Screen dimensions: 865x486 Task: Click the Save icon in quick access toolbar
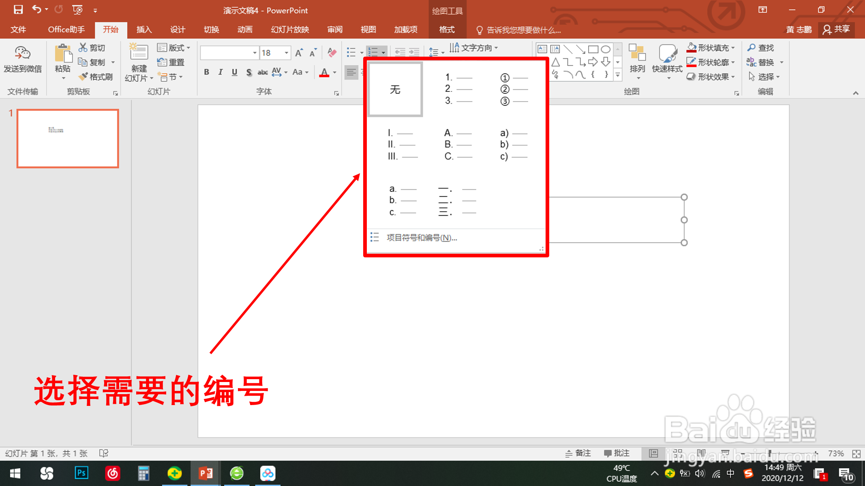(18, 10)
